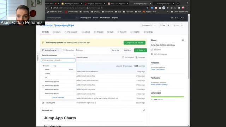
Task: Open the Wiki tab
Action: tap(111, 32)
